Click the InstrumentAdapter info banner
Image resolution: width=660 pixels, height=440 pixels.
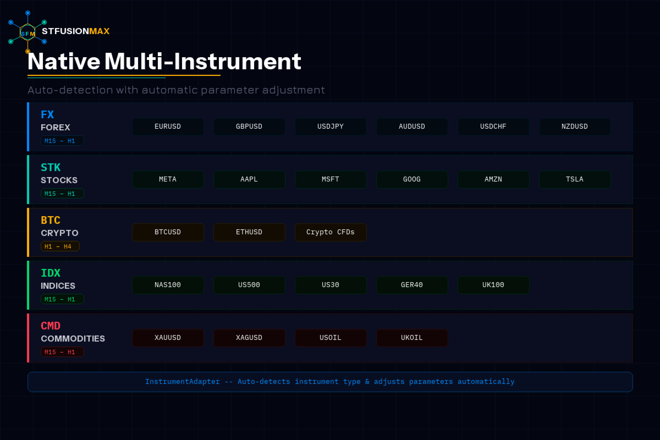pos(330,382)
